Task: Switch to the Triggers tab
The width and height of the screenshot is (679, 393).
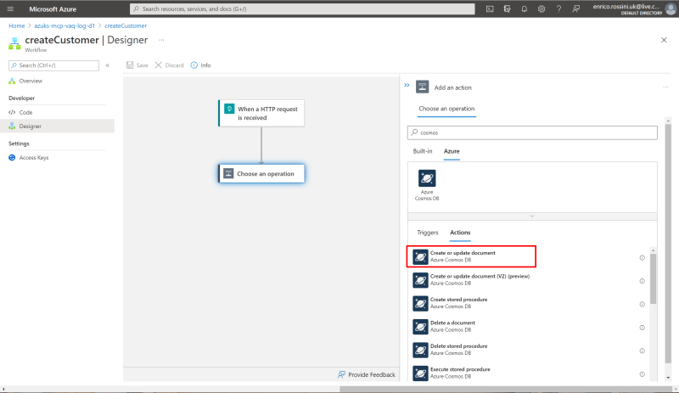Action: [x=428, y=233]
